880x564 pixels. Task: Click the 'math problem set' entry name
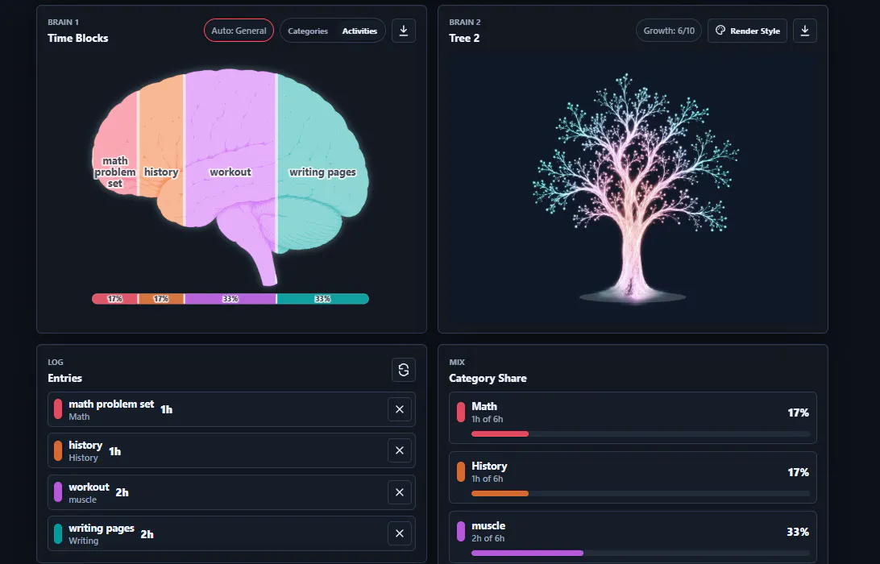(111, 404)
